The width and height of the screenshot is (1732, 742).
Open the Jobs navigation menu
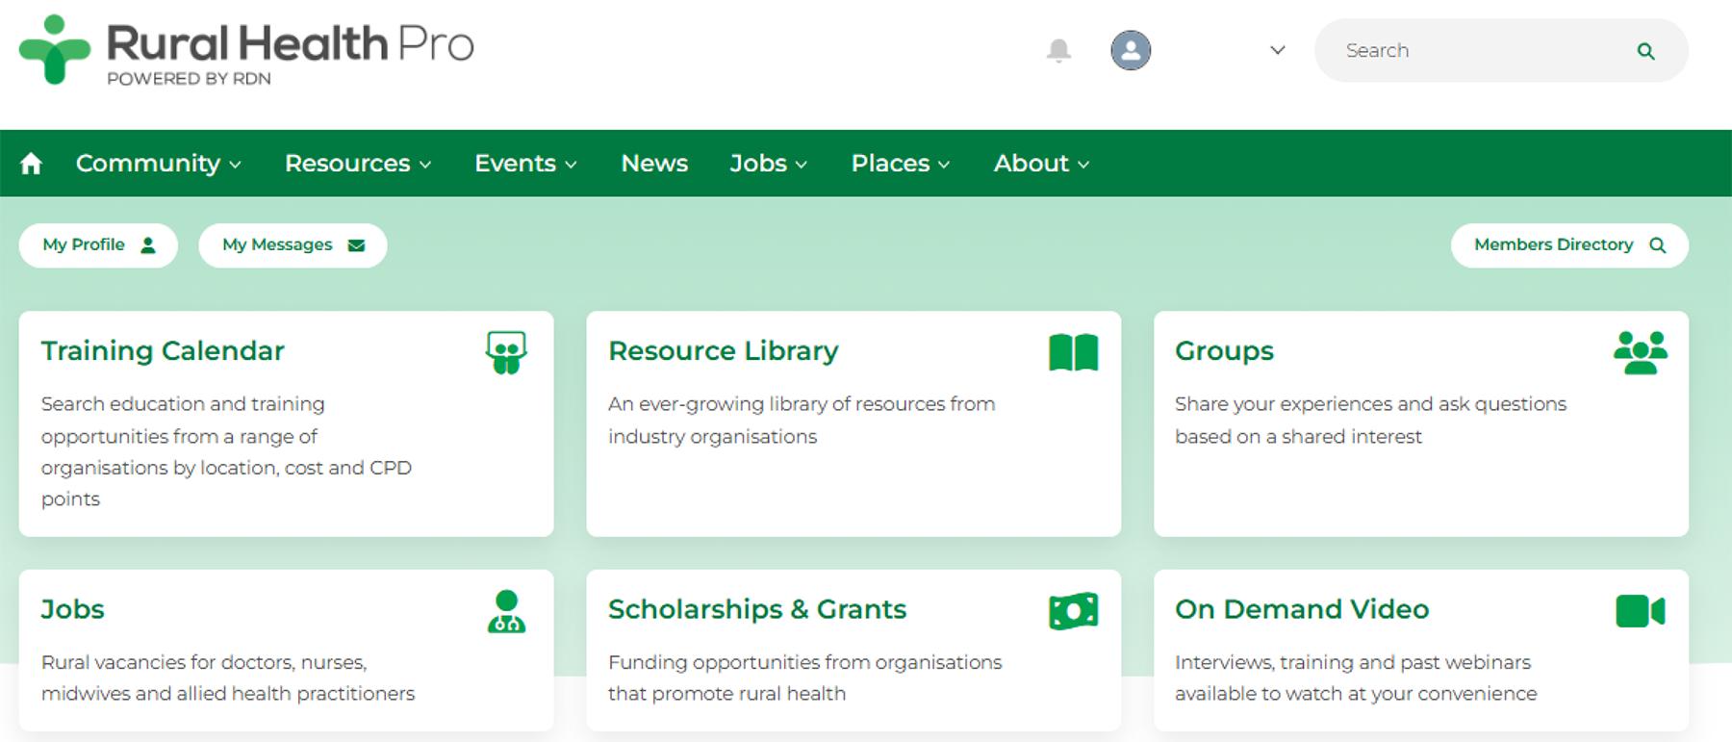point(758,164)
